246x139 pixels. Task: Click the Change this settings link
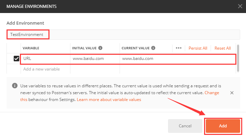click(212, 93)
